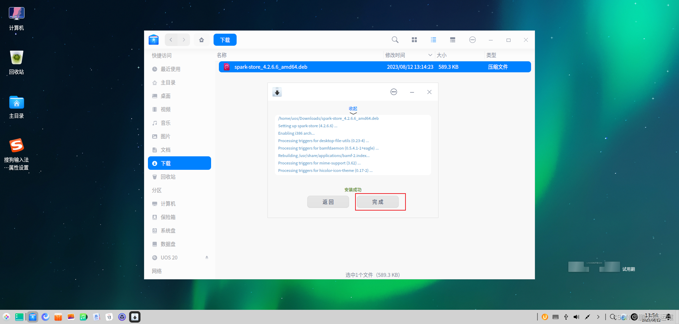Open the 搜狗输入法 settings desktop icon

(x=16, y=154)
